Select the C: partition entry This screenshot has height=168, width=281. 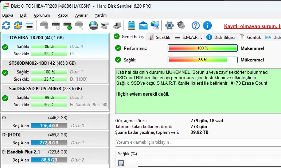click(55, 121)
